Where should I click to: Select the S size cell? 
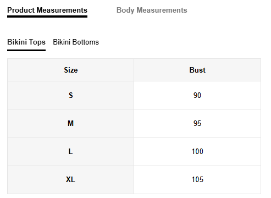click(x=71, y=95)
